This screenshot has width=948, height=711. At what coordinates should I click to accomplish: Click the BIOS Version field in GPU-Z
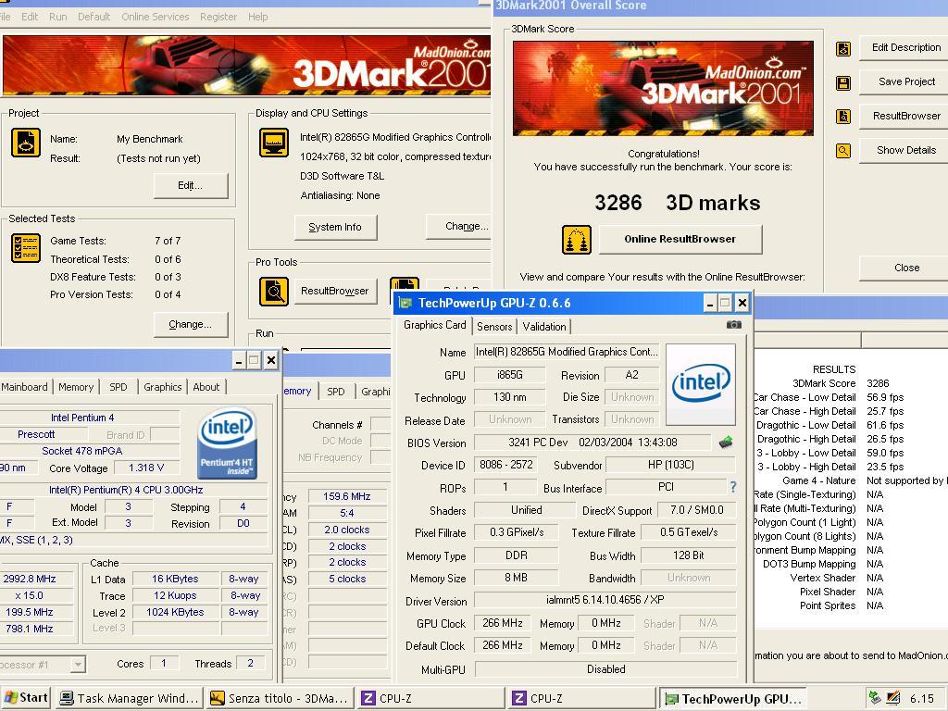click(x=592, y=442)
